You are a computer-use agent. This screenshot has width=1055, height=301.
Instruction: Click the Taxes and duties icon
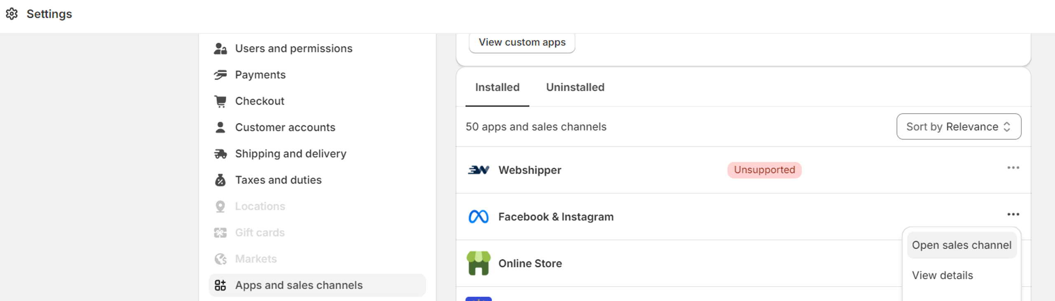(220, 180)
